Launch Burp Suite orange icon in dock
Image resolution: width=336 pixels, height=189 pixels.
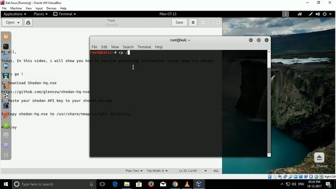click(6, 86)
